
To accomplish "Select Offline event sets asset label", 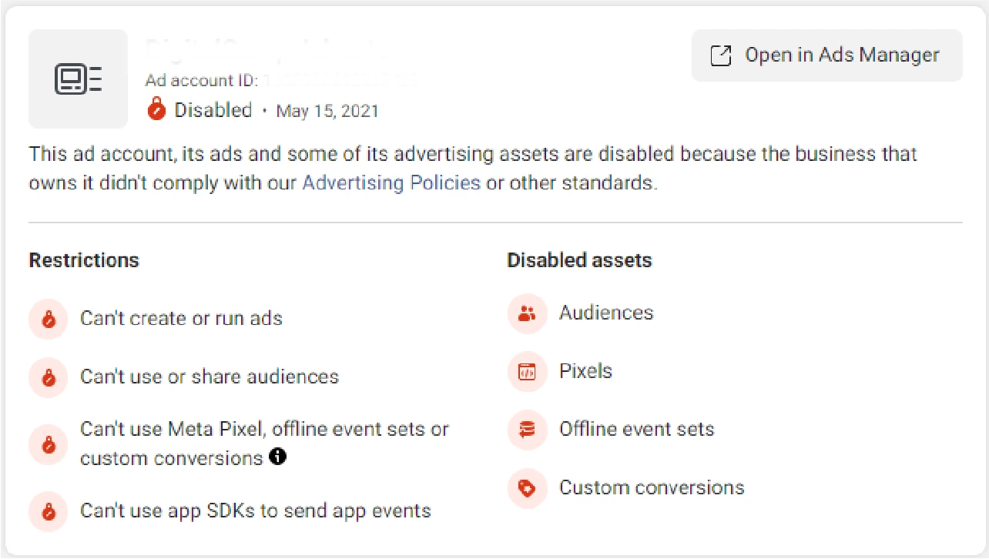I will (x=636, y=429).
